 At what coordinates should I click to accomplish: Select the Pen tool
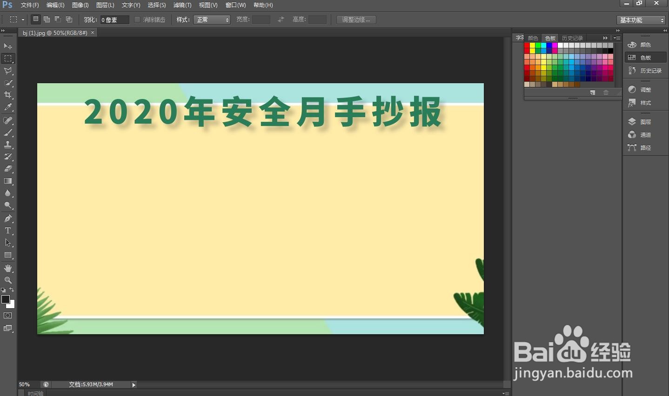pos(7,218)
